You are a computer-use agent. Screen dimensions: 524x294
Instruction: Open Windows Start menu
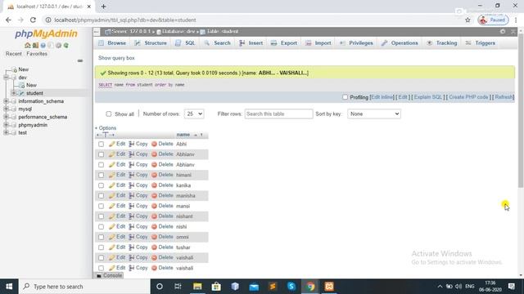tap(9, 287)
